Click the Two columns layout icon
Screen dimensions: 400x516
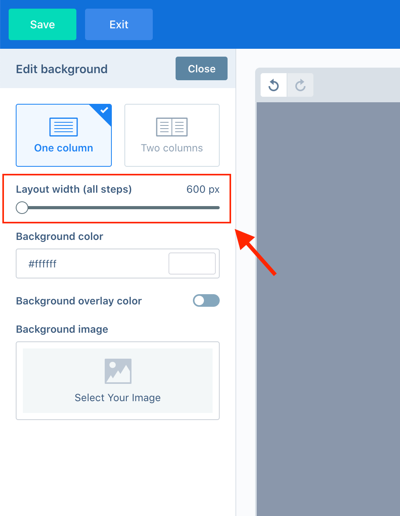pyautogui.click(x=172, y=127)
